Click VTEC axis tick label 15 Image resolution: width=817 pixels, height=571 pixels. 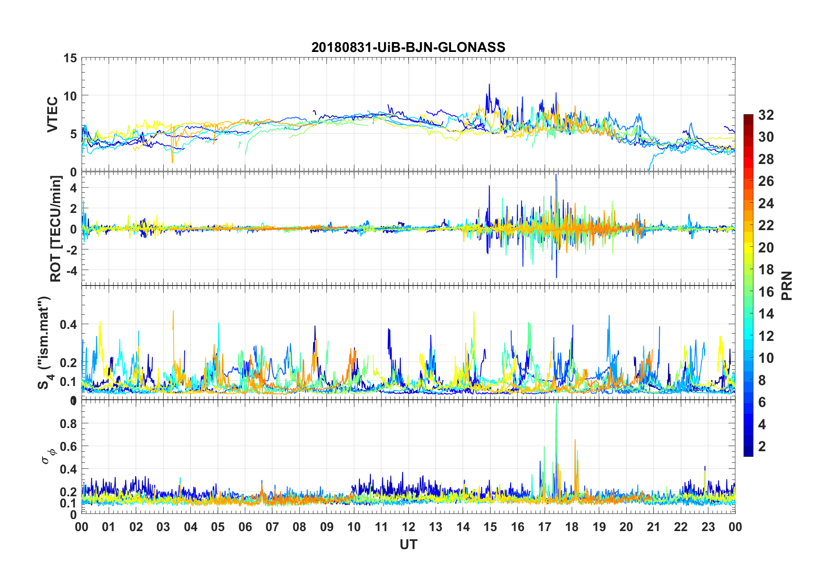70,58
